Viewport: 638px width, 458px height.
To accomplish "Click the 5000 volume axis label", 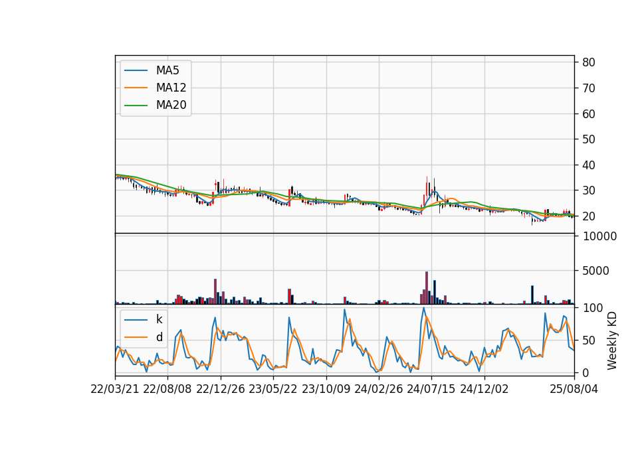I will pos(595,271).
